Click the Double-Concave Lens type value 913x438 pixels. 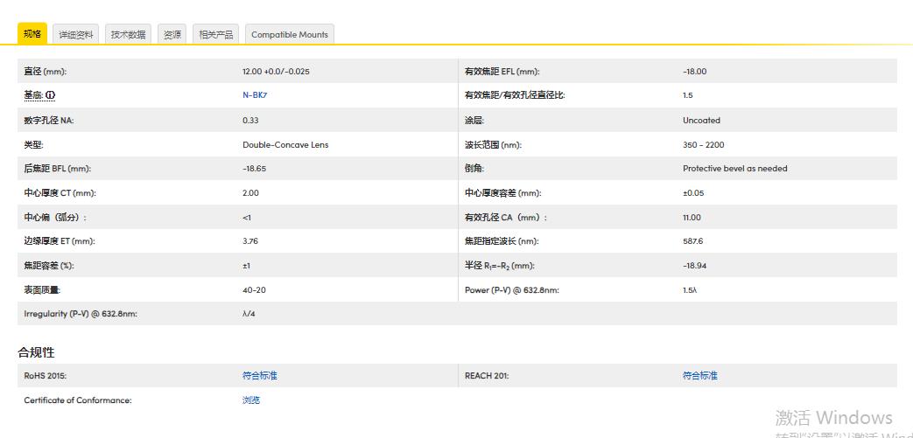click(285, 144)
